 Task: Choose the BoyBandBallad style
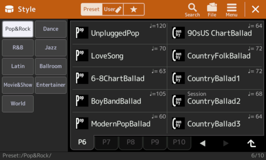tap(120, 101)
